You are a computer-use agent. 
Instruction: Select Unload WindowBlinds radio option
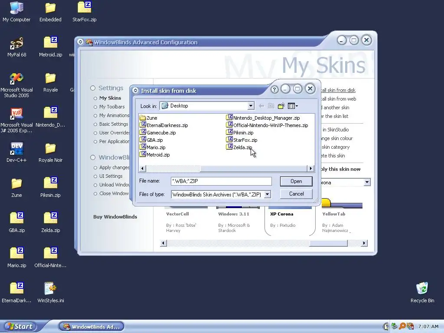click(111, 185)
